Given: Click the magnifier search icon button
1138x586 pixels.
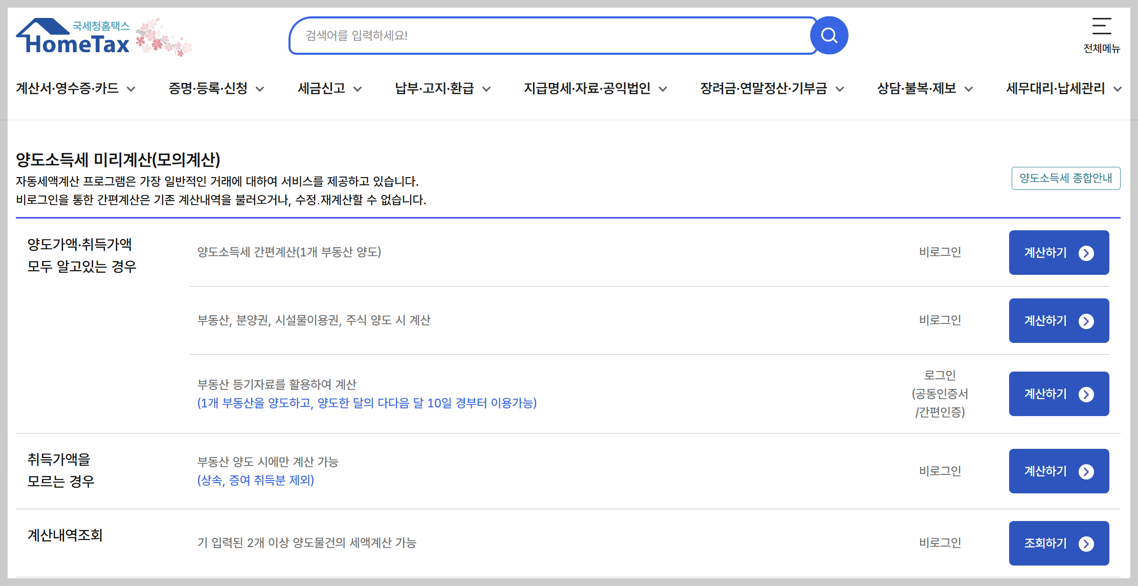Looking at the screenshot, I should 829,35.
